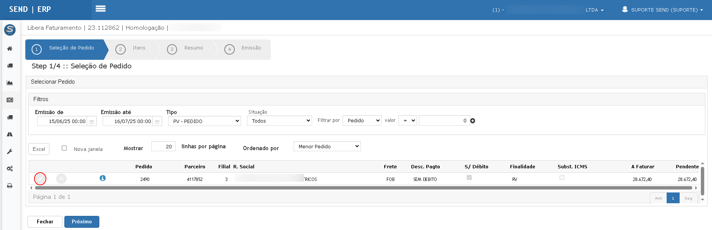Click the Próximo button

pyautogui.click(x=82, y=222)
